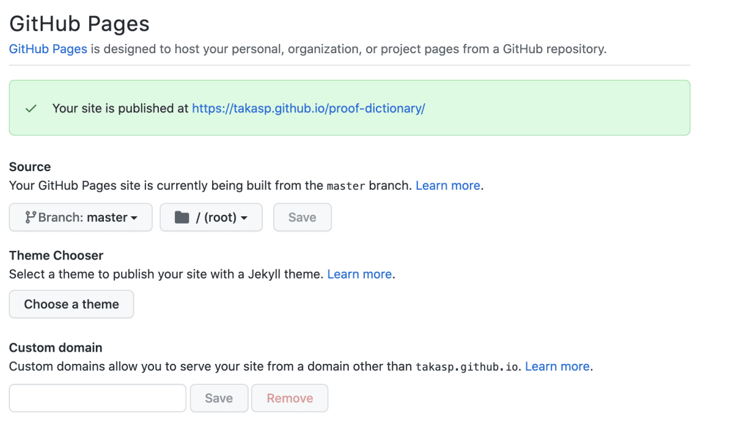Click the master code text in Source description
Image resolution: width=742 pixels, height=422 pixels.
(x=346, y=186)
